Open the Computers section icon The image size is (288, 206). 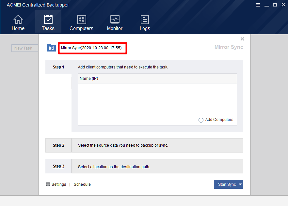pyautogui.click(x=82, y=20)
